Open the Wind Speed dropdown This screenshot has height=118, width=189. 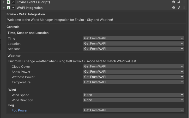[133, 95]
